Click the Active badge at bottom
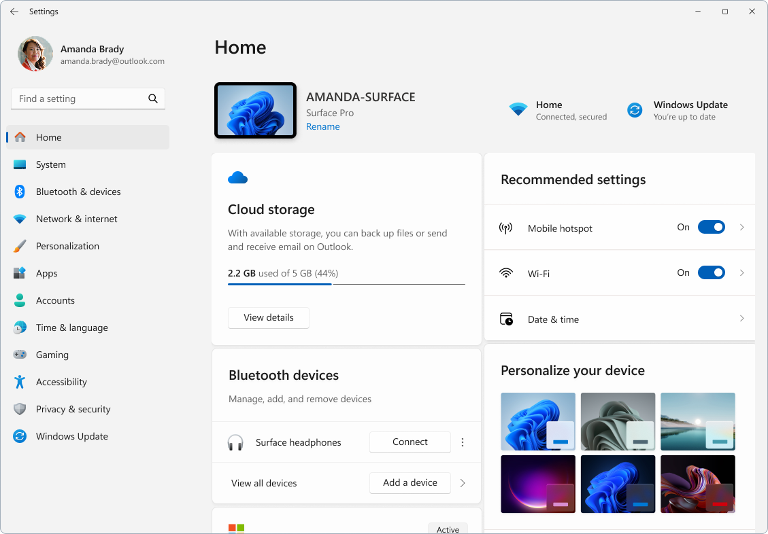768x534 pixels. [x=448, y=529]
